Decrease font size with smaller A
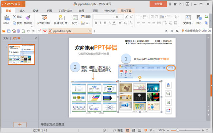The image size is (213, 133). (131, 17)
